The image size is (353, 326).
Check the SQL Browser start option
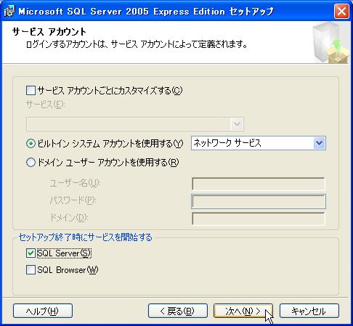[31, 270]
